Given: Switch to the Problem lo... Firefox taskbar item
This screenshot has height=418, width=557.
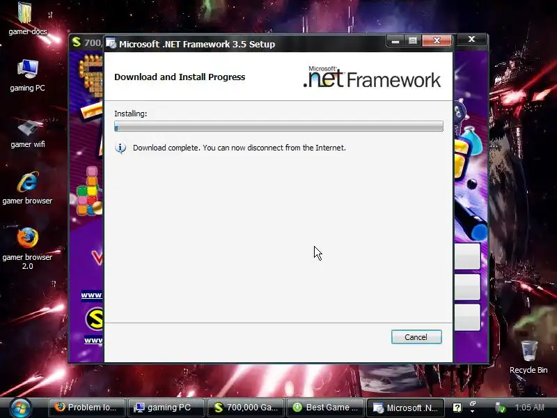Looking at the screenshot, I should click(86, 408).
